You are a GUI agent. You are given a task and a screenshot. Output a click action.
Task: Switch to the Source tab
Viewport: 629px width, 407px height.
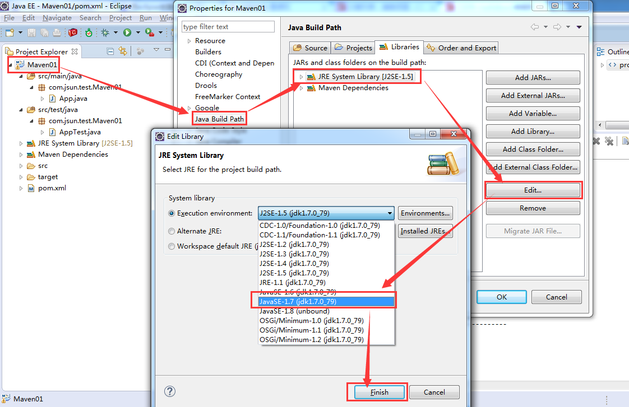pyautogui.click(x=310, y=48)
